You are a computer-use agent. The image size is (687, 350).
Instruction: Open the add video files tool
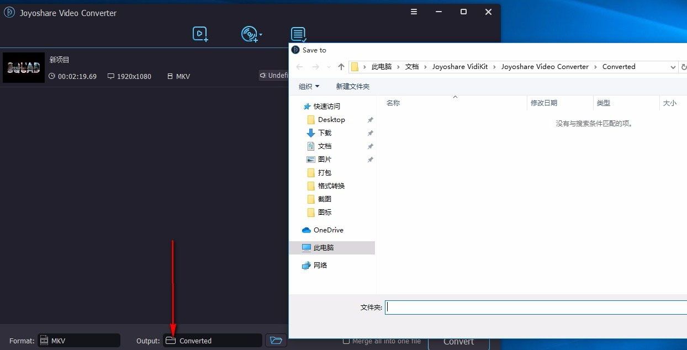tap(199, 34)
